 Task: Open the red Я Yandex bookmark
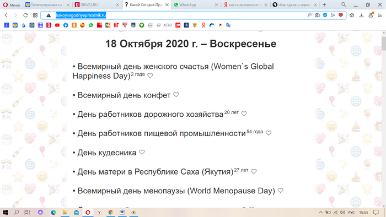(x=203, y=25)
